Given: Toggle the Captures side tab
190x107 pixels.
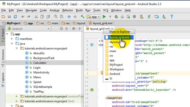Looking at the screenshot, I should [x=3, y=80].
